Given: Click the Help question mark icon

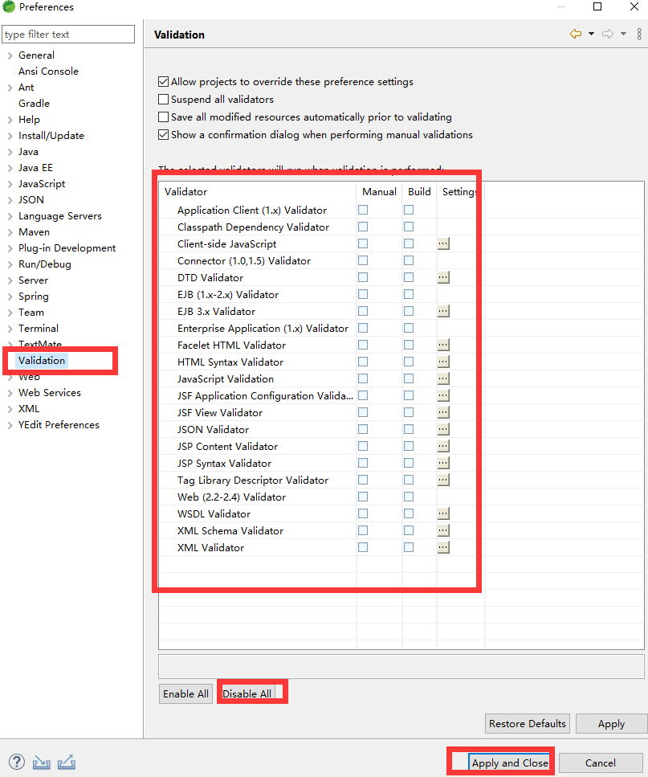Looking at the screenshot, I should pos(16,762).
